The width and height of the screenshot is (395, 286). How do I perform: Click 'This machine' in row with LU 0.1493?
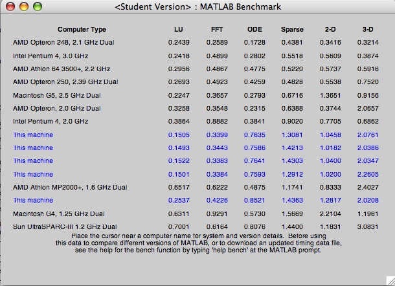(33, 148)
